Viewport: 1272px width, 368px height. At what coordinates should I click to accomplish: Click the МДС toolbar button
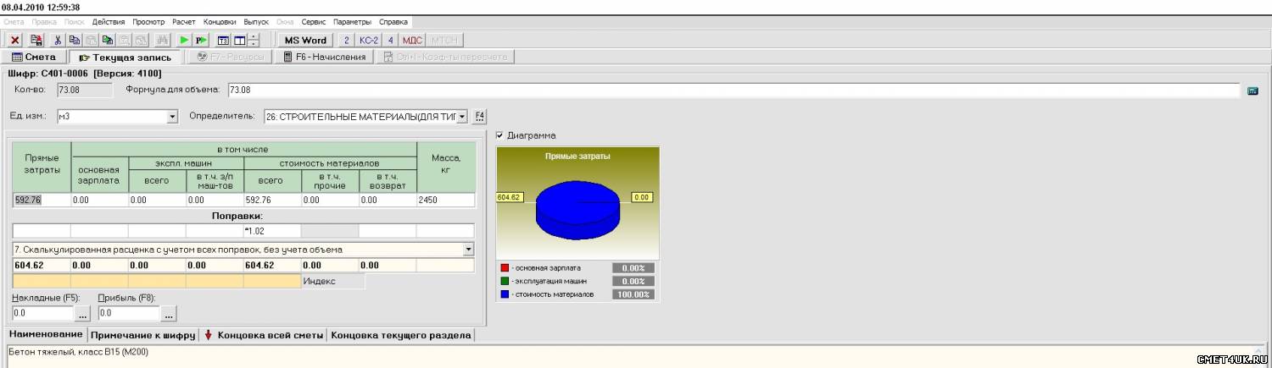[413, 40]
